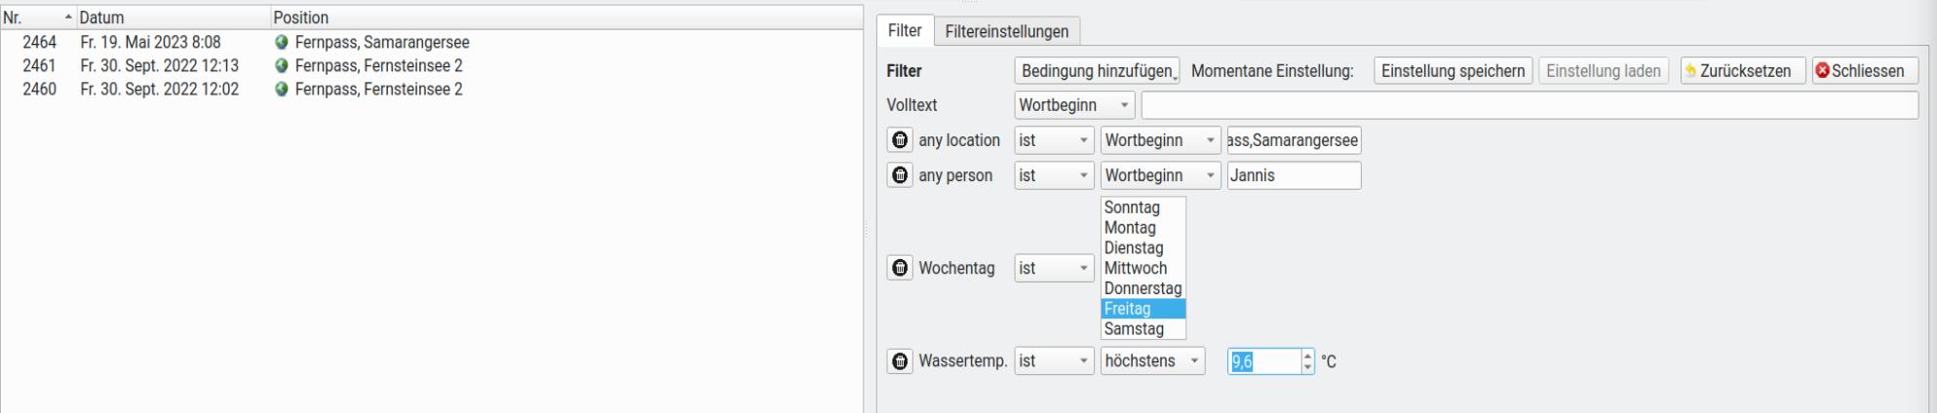Screen dimensions: 1937x413
Task: Switch to the Filter tab
Action: [905, 30]
